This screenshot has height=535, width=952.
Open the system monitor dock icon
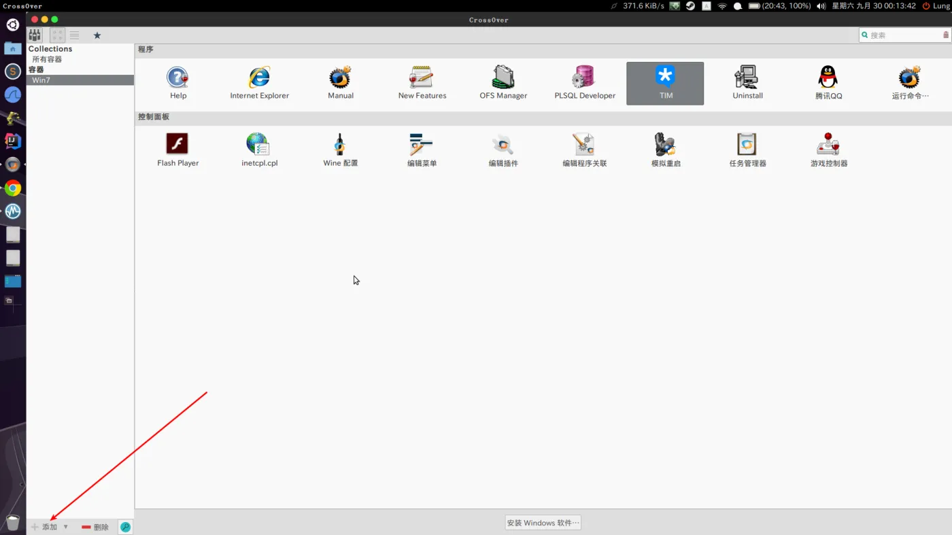[13, 211]
